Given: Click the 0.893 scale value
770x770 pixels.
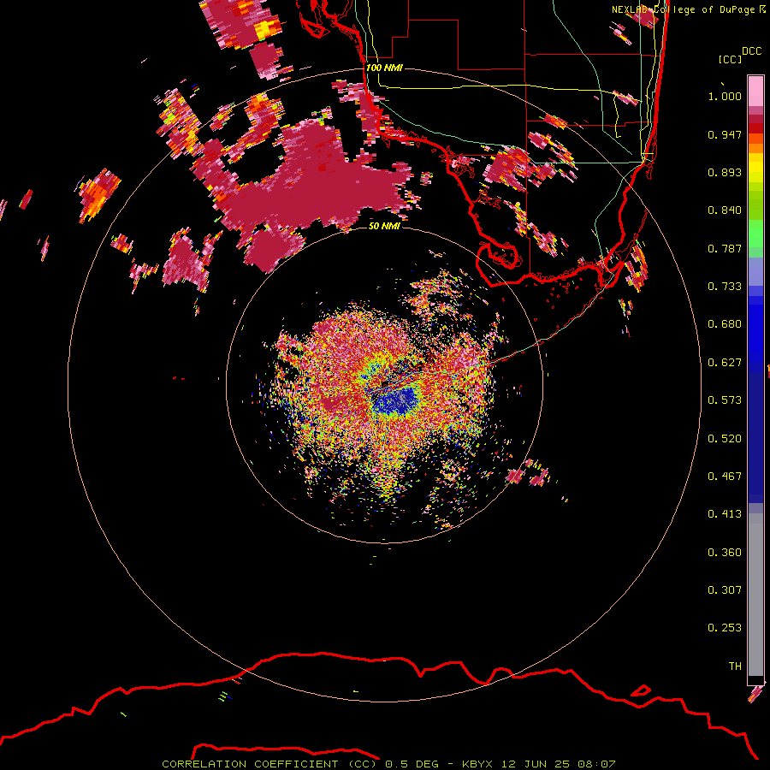Looking at the screenshot, I should click(725, 172).
